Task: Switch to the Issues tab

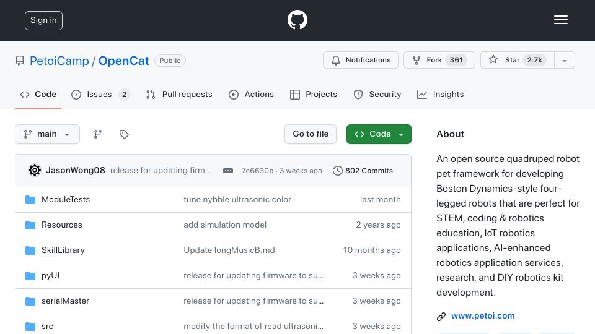Action: click(x=100, y=94)
